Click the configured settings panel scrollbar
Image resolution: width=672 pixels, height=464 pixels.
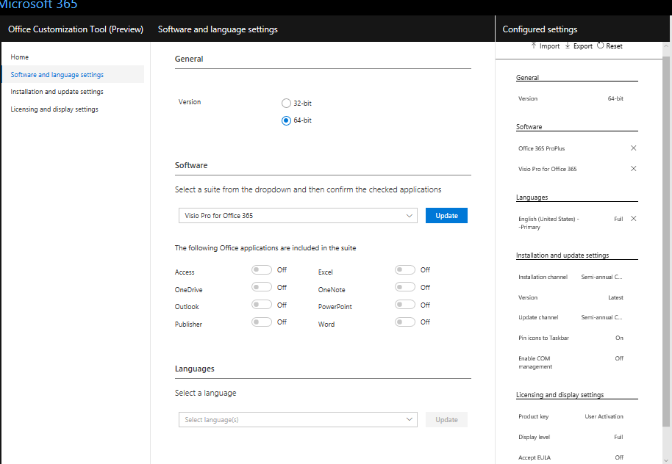(666, 242)
